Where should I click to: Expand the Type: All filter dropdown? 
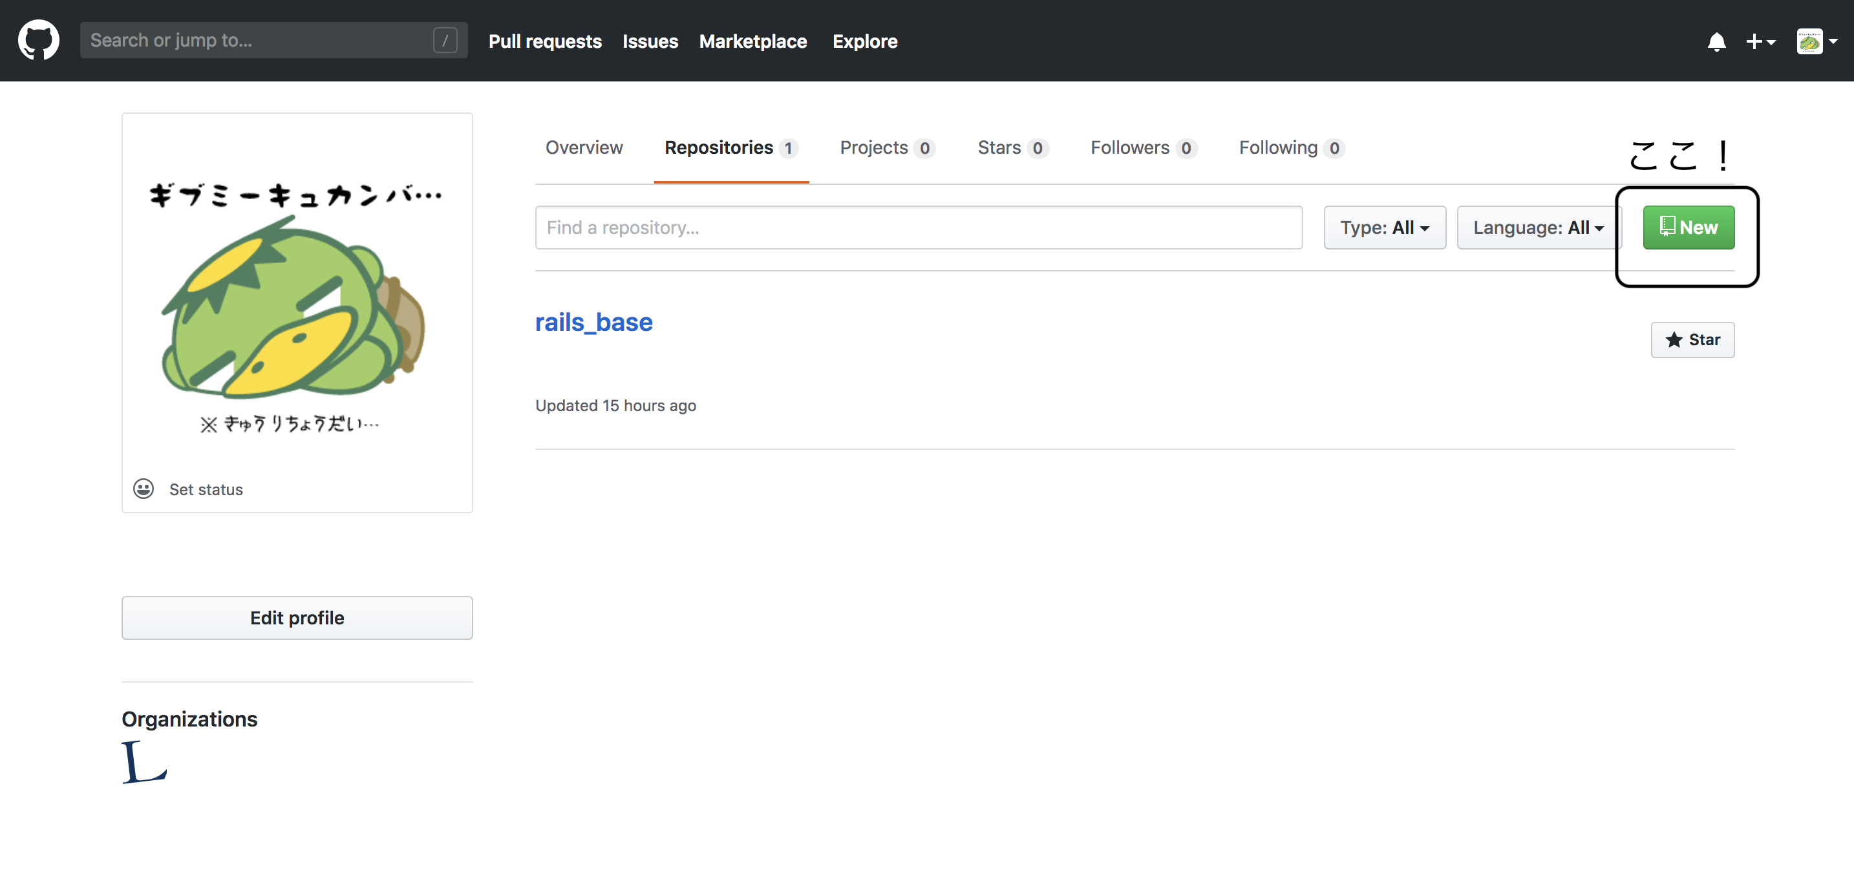point(1384,228)
